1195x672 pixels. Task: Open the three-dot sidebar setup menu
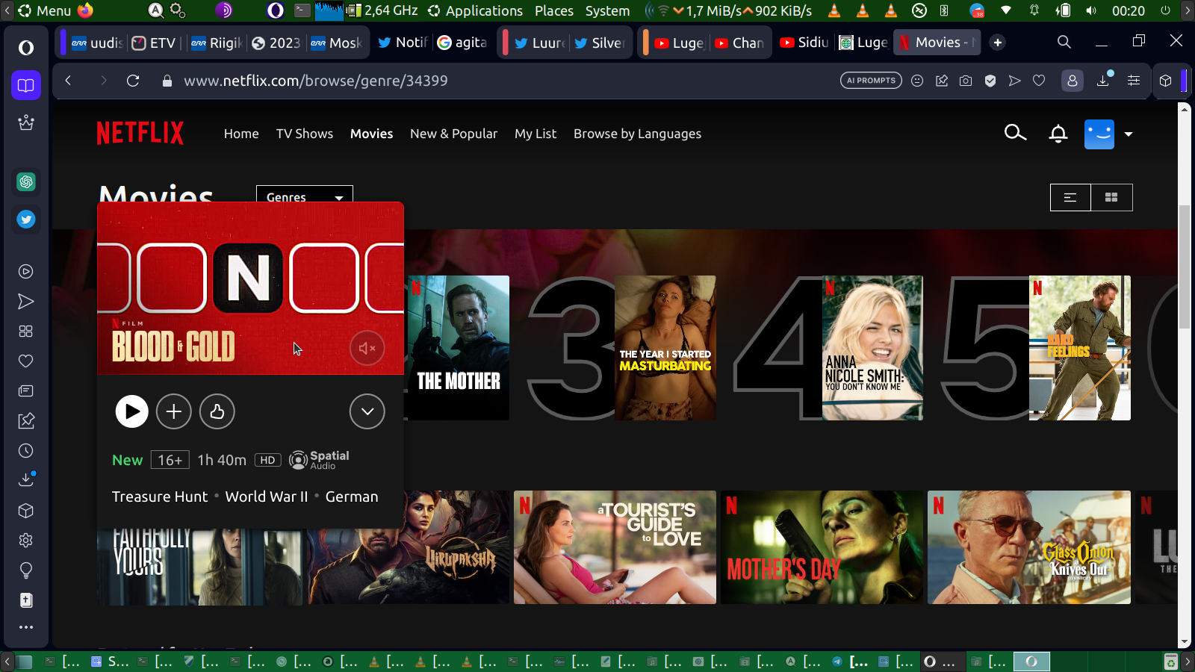tap(26, 627)
